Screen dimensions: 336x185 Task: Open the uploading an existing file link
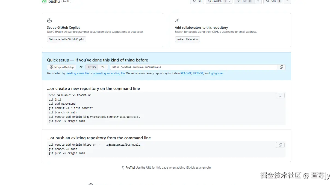click(109, 74)
